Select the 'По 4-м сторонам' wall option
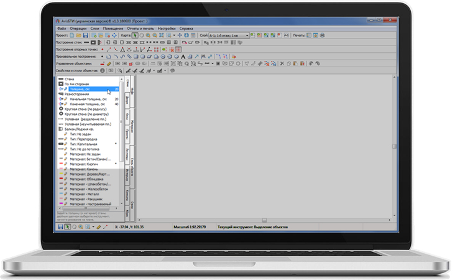 pyautogui.click(x=80, y=84)
